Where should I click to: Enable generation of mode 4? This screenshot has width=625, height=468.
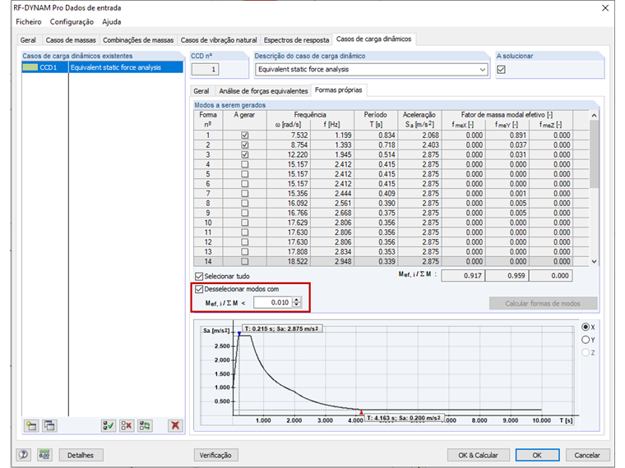click(245, 164)
